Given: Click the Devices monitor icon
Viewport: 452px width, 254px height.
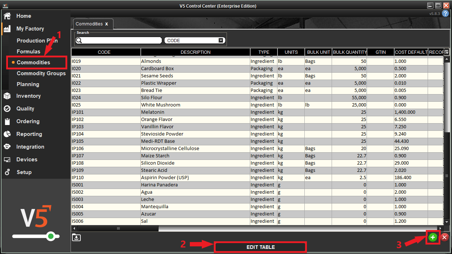Looking at the screenshot, I should [7, 159].
